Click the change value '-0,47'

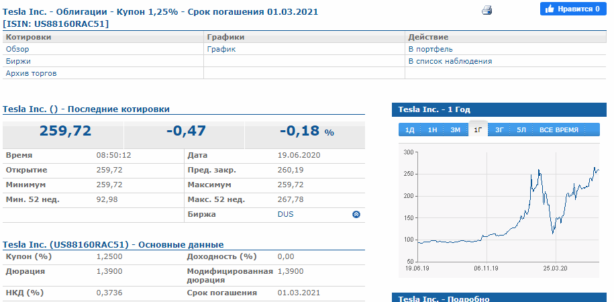coord(186,132)
